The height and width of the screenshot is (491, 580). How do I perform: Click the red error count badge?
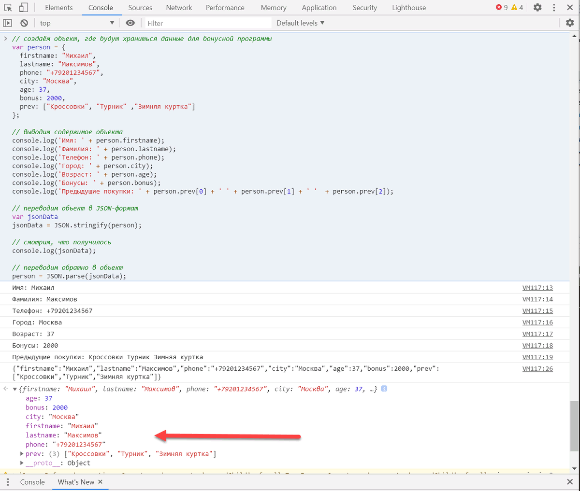[x=502, y=8]
